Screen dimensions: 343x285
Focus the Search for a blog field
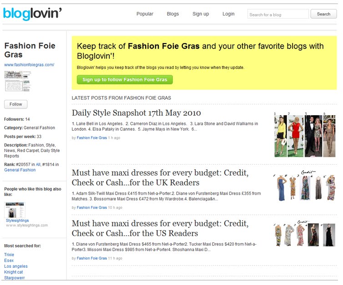coord(278,14)
